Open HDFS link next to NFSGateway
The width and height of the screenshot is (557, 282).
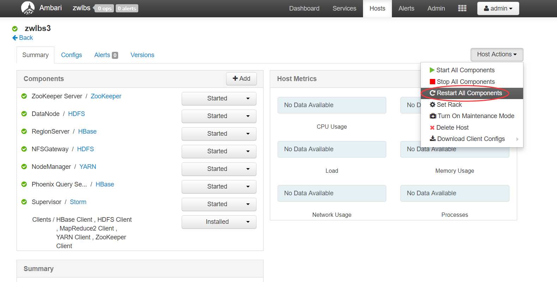[x=85, y=149]
